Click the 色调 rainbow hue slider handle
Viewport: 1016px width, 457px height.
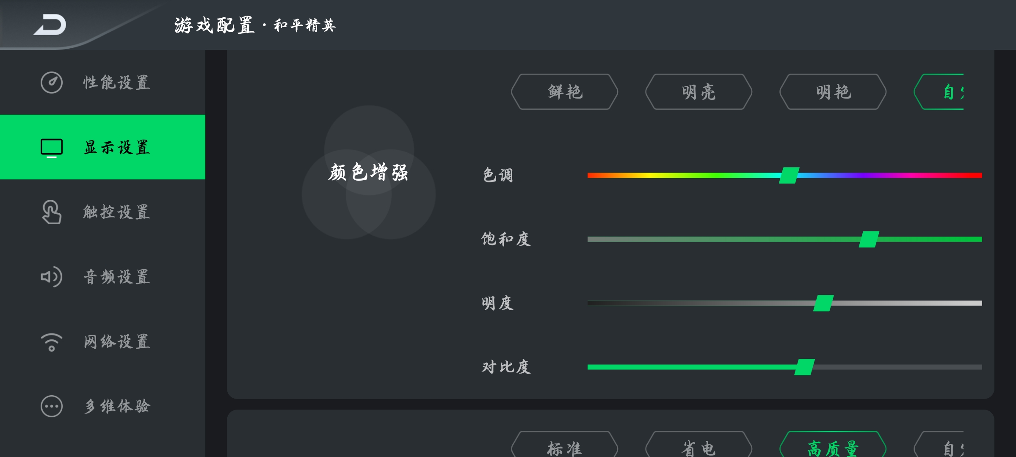pos(790,175)
